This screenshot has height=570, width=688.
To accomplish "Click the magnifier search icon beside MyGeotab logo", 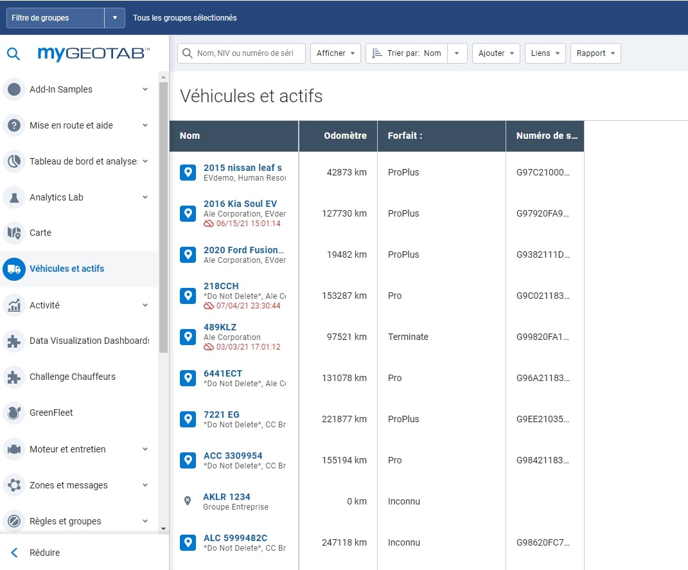I will (x=13, y=53).
